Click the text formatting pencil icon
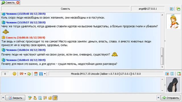This screenshot has width=182, height=102. pyautogui.click(x=30, y=98)
